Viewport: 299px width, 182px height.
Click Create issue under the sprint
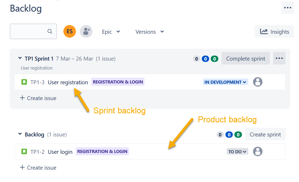(38, 98)
